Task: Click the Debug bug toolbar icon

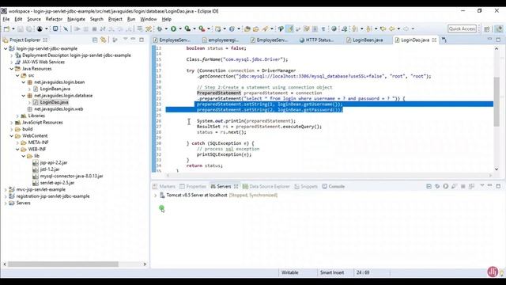Action: pyautogui.click(x=160, y=28)
